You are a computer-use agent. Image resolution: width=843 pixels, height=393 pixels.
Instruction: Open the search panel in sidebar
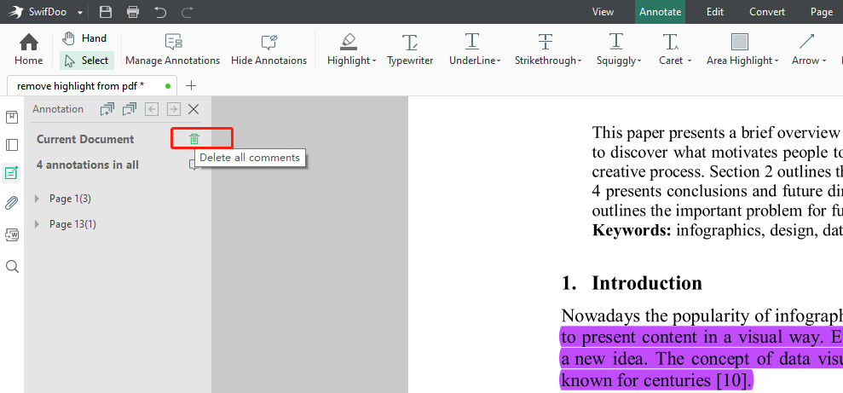12,267
